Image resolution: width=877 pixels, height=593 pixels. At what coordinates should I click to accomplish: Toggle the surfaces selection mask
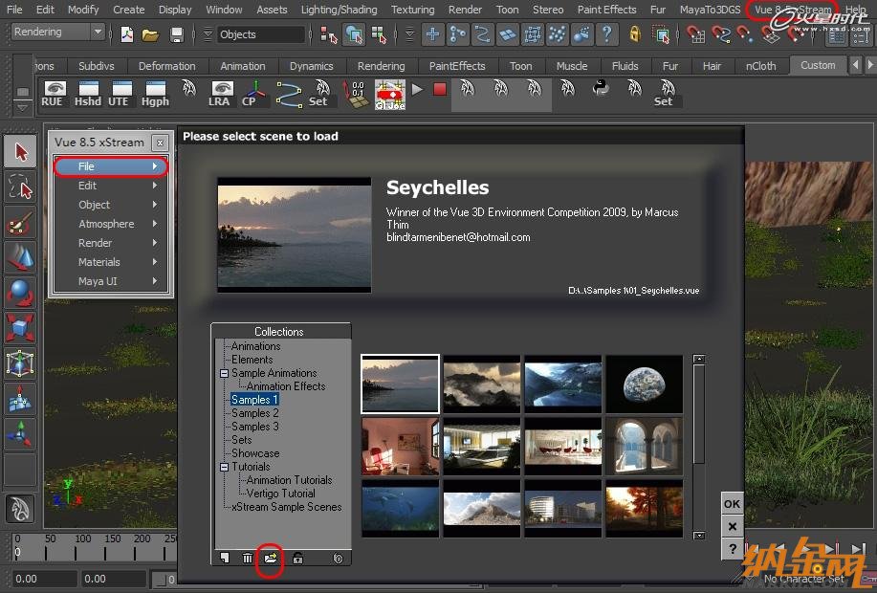[x=507, y=34]
